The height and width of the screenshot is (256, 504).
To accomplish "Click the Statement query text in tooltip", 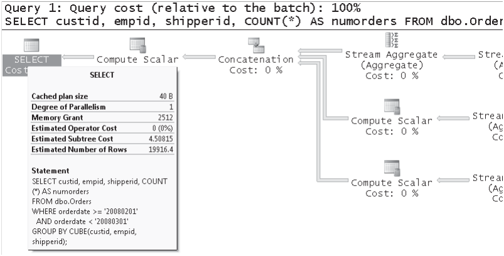I will click(100, 211).
